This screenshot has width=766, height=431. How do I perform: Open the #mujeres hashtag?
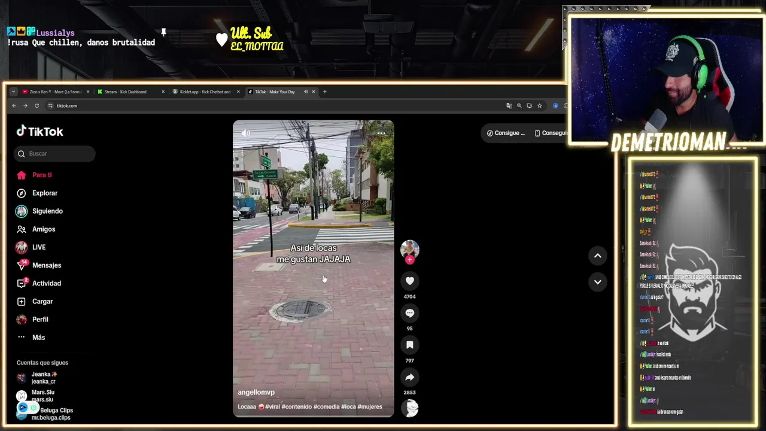(x=370, y=406)
